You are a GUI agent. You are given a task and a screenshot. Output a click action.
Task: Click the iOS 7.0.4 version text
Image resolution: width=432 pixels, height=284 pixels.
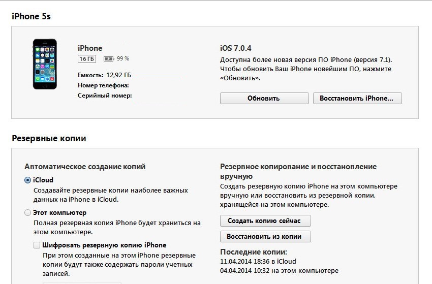pos(236,48)
